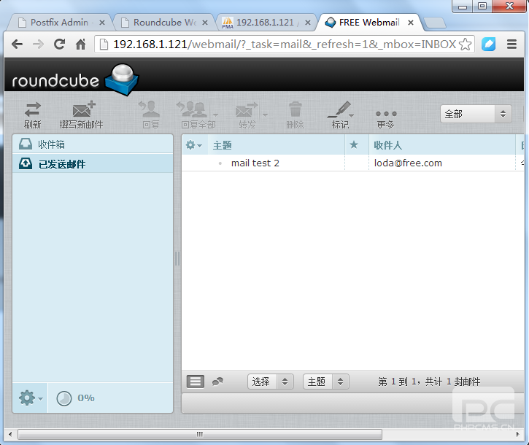
Task: Click the panel splitter handle
Action: click(x=177, y=259)
